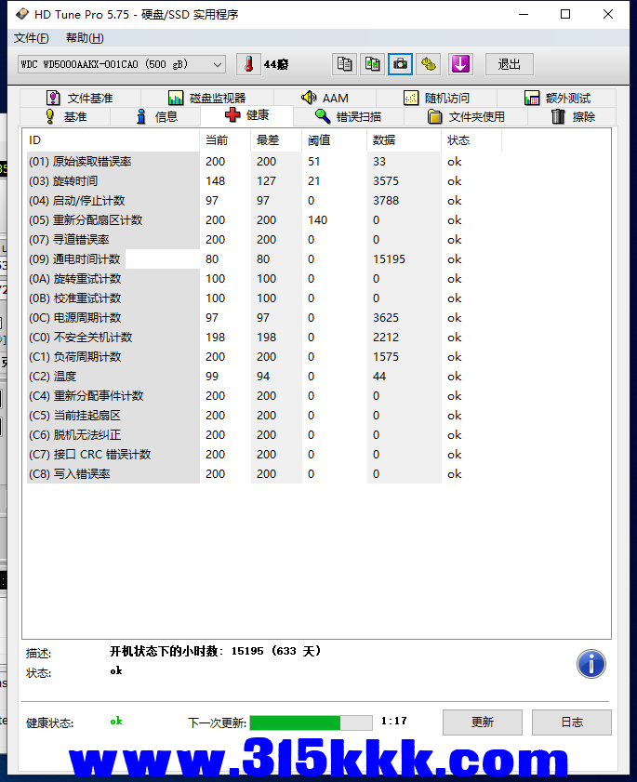Click the 日志 button
This screenshot has width=637, height=782.
[571, 722]
